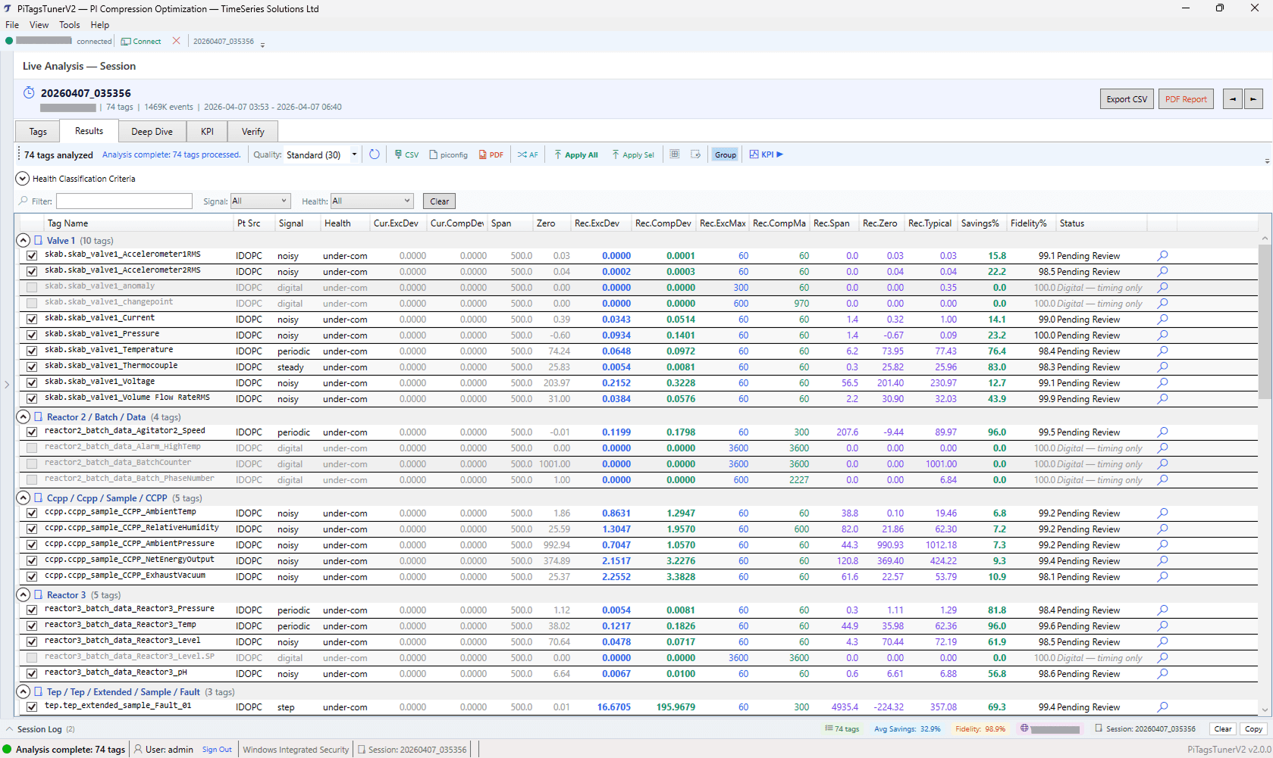Open the KPI chart toolbar icon
Viewport: 1273px width, 758px height.
tap(766, 154)
